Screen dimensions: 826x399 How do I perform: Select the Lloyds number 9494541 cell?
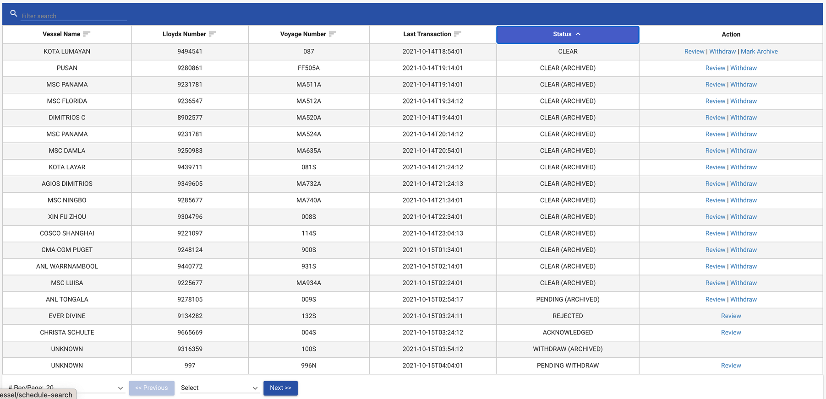[x=190, y=52]
